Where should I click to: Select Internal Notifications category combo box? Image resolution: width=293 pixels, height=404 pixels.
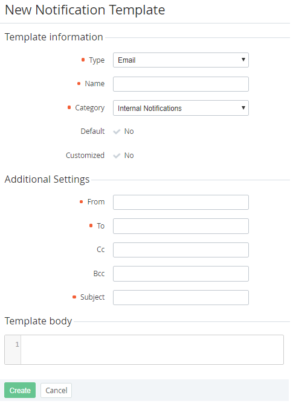click(181, 108)
